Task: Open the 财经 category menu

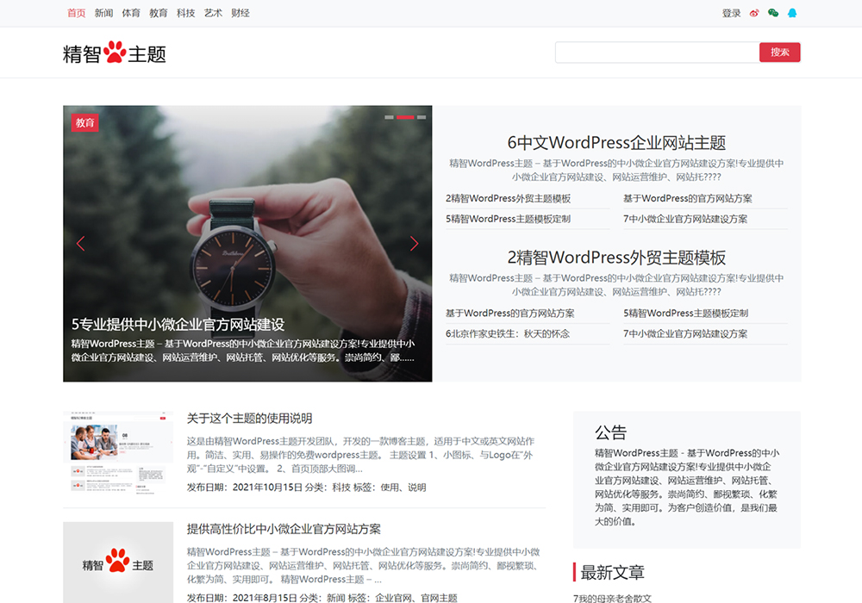Action: 240,13
